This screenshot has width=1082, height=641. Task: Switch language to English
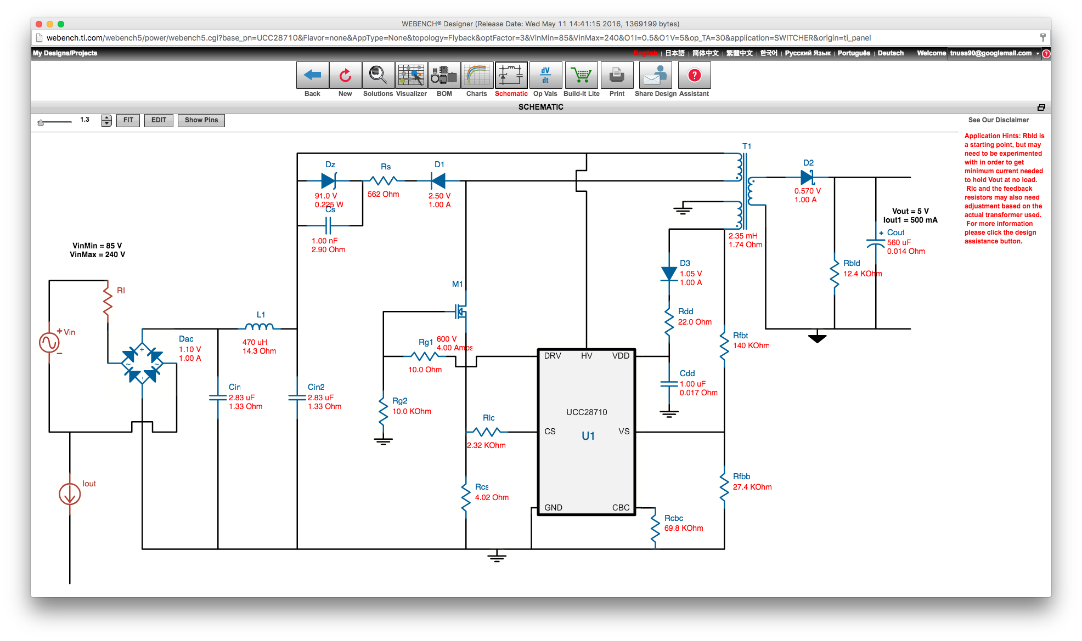click(645, 53)
